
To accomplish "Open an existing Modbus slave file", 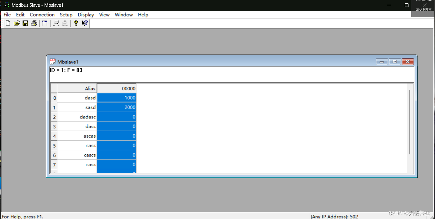I will 16,23.
